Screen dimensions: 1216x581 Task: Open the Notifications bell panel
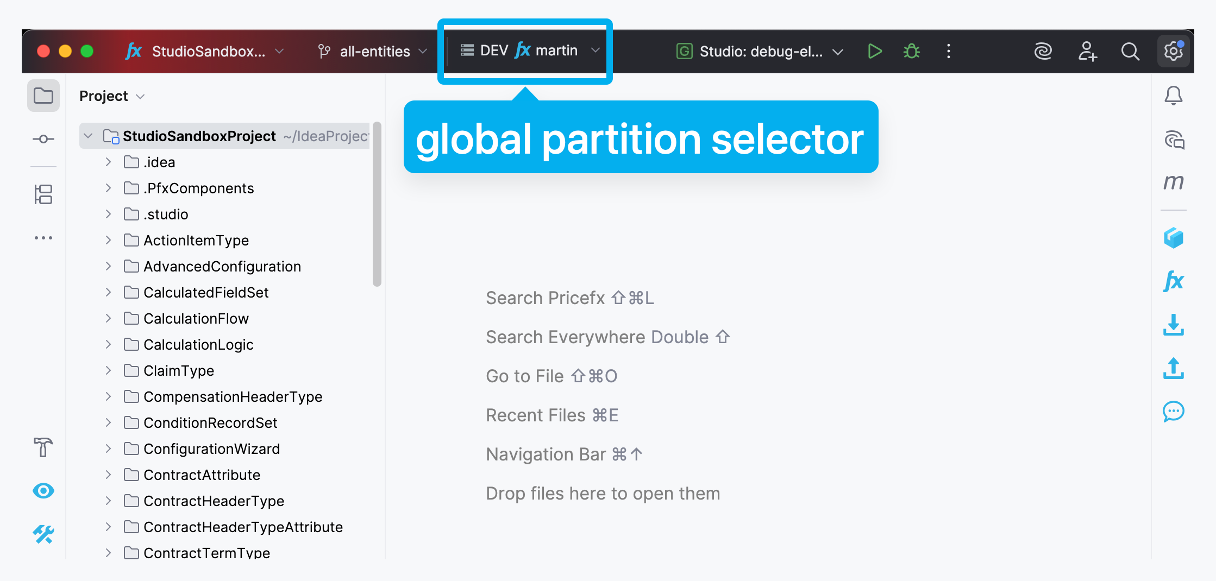pos(1173,96)
